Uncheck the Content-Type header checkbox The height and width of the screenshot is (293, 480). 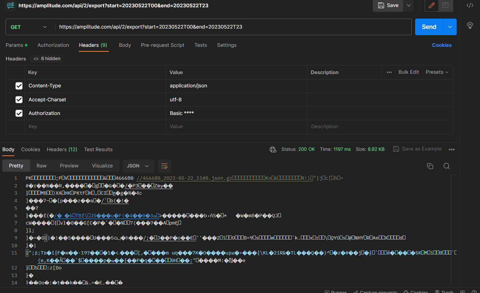19,86
